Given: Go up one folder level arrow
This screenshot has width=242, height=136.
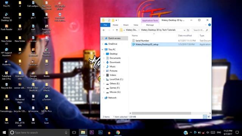Looking at the screenshot, I should pyautogui.click(x=117, y=30).
